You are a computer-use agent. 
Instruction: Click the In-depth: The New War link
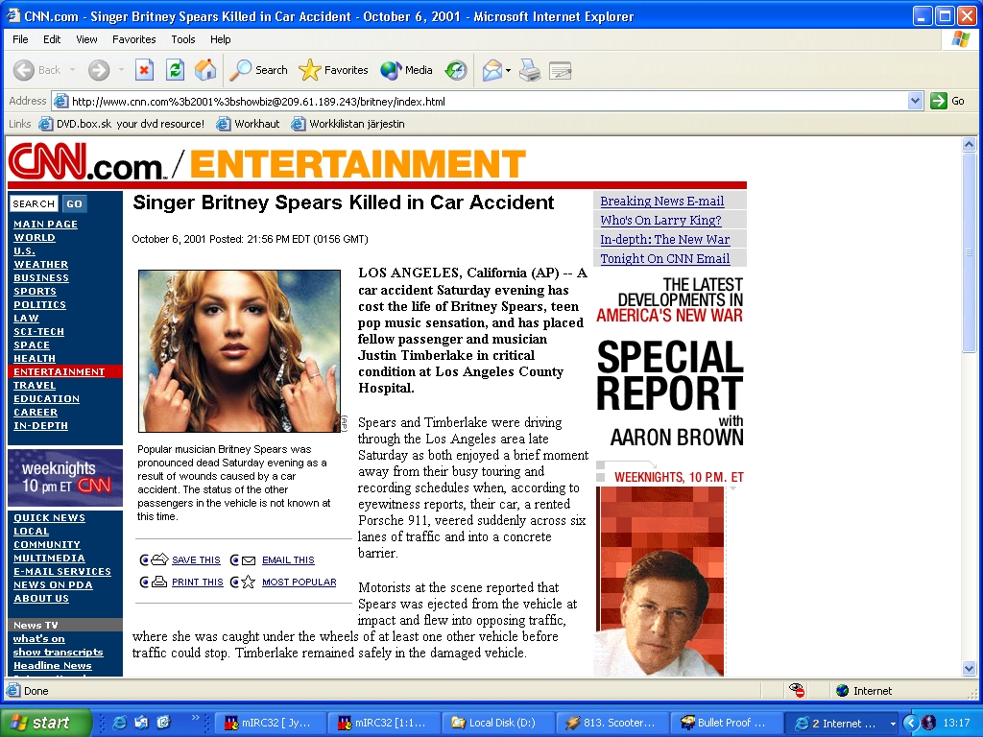point(664,239)
